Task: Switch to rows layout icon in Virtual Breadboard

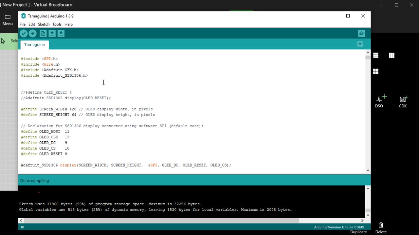Action: pos(376,55)
